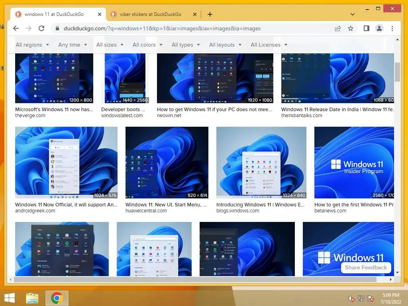Click the horizontal scroll right arrow
The image size is (408, 306).
tap(390, 279)
